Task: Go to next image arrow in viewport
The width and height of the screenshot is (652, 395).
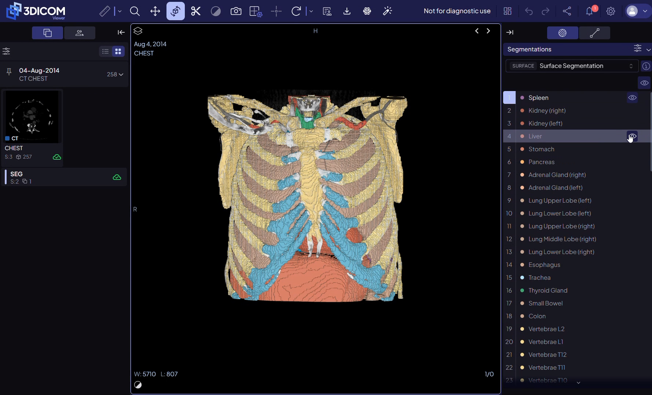Action: [488, 31]
